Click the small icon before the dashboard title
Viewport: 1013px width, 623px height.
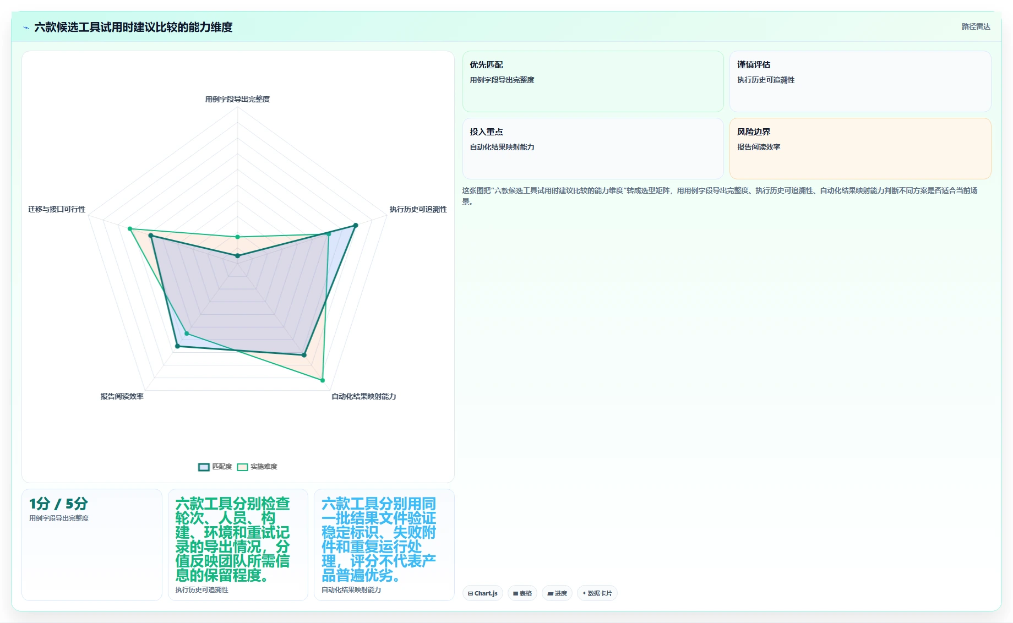pyautogui.click(x=26, y=28)
